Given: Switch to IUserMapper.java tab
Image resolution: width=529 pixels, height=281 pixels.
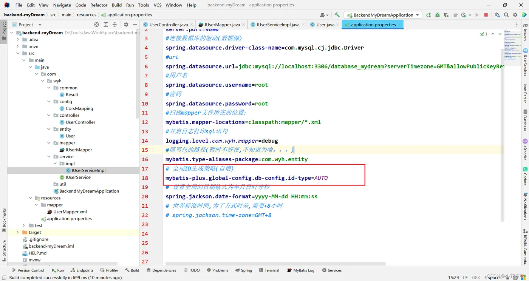Looking at the screenshot, I should tap(222, 25).
